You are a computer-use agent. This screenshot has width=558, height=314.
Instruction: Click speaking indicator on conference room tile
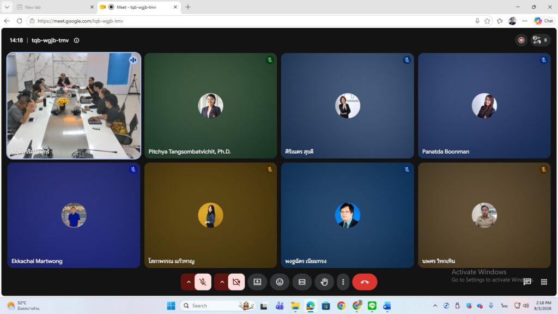(133, 60)
